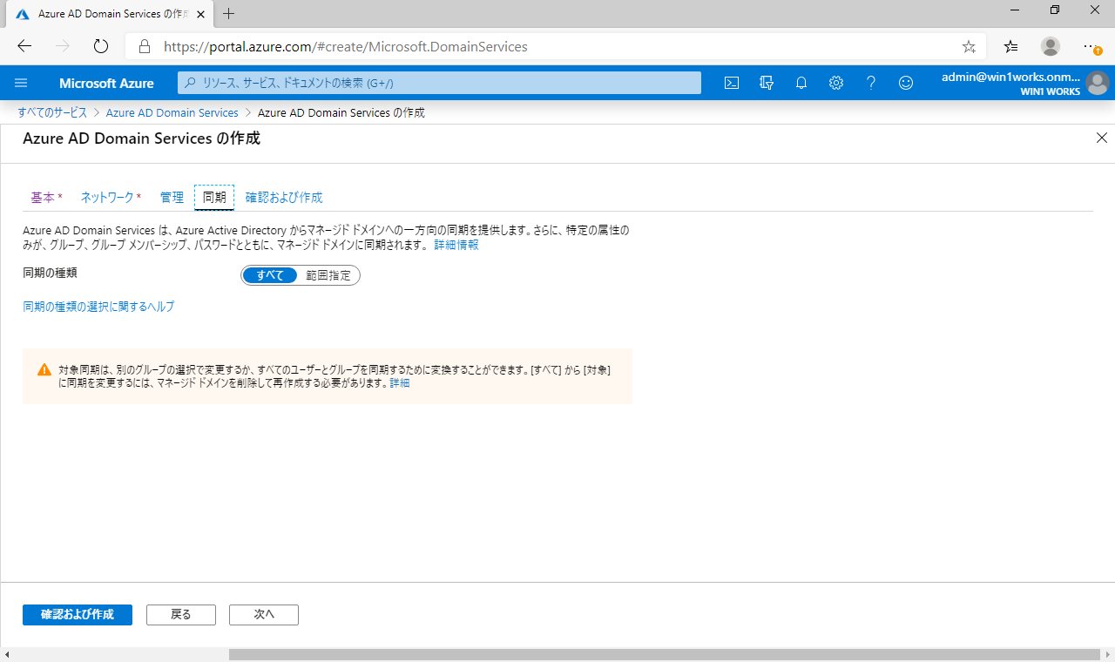1115x662 pixels.
Task: Open the 詳細情報 link
Action: click(x=456, y=246)
